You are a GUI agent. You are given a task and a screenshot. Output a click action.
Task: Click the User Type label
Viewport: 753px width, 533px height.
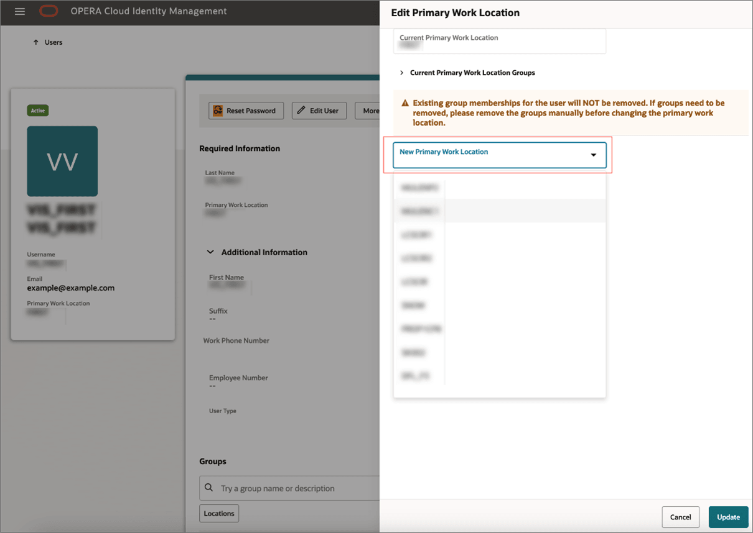click(x=223, y=411)
